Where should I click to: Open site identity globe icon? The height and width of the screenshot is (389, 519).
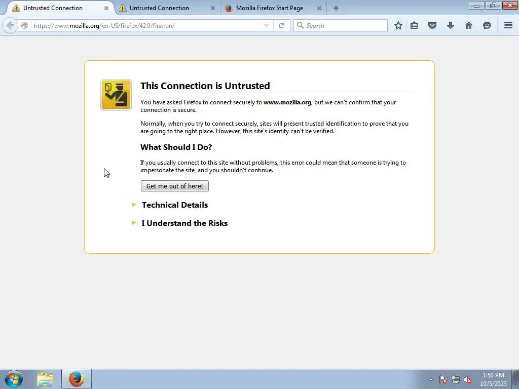(x=24, y=25)
